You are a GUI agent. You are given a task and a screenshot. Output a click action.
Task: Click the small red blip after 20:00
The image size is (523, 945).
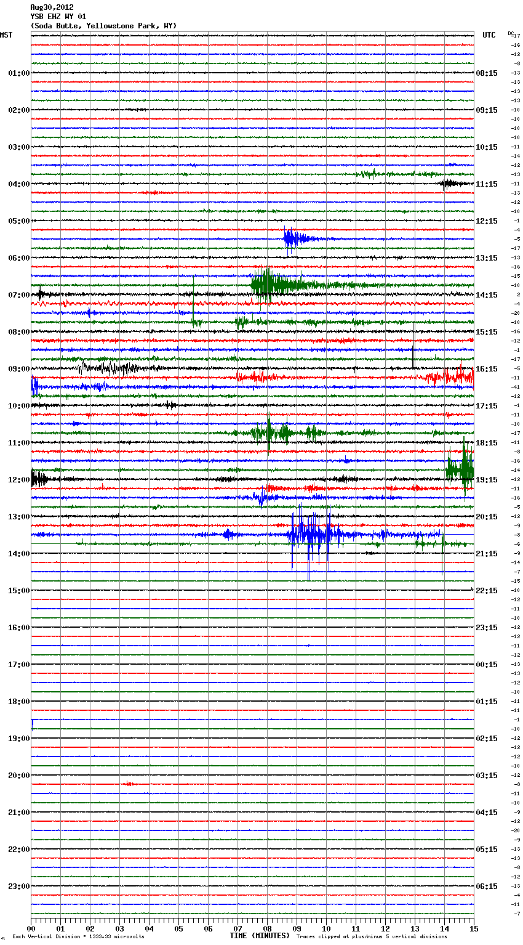coord(130,784)
